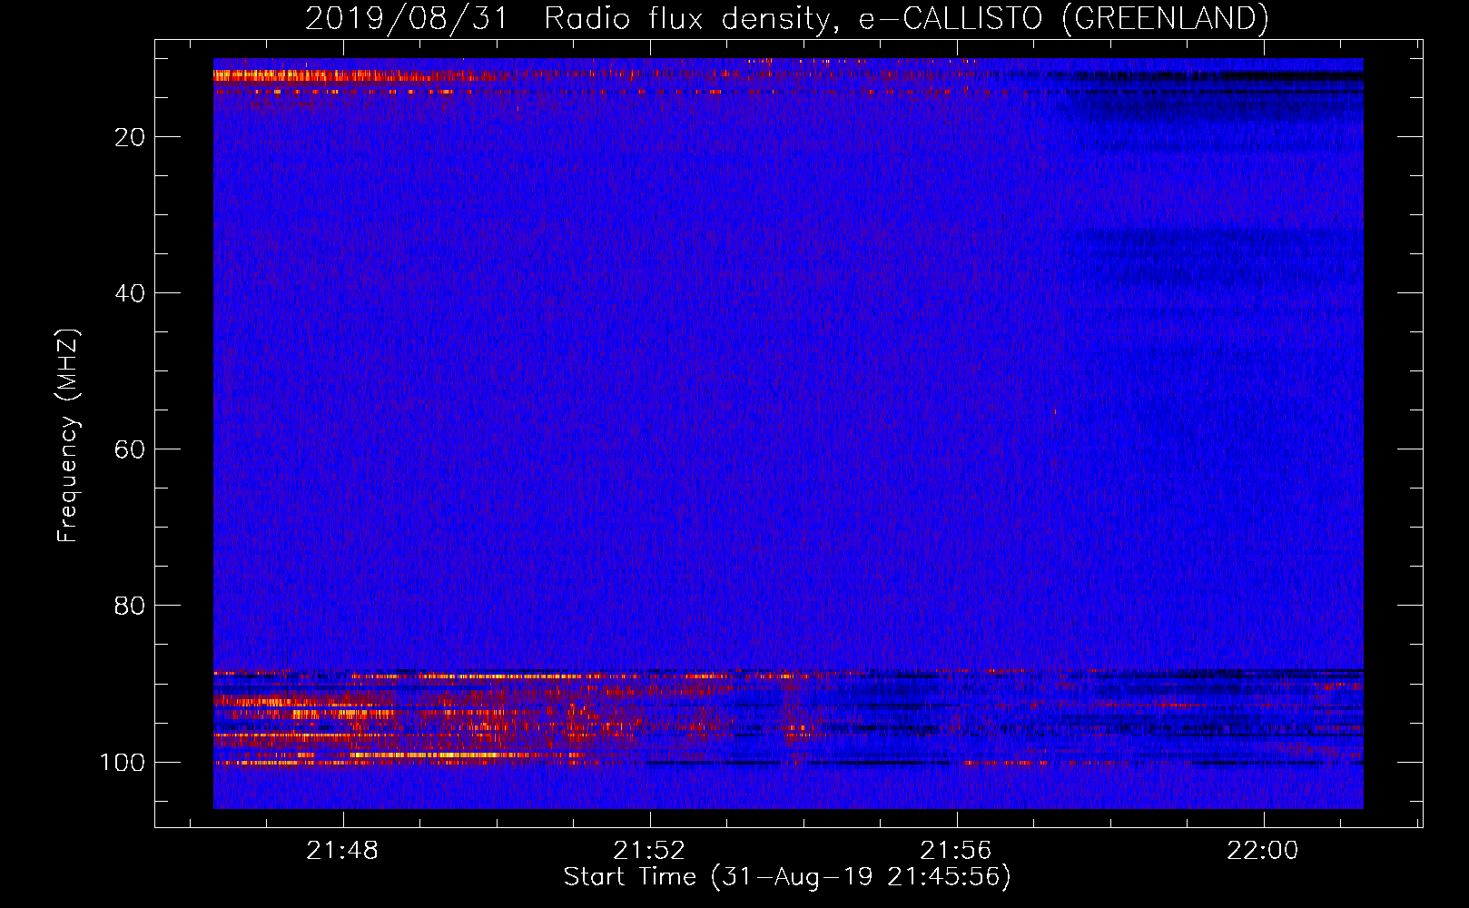This screenshot has height=908, width=1469.
Task: Select the 21:48 time tick label
Action: (x=342, y=851)
